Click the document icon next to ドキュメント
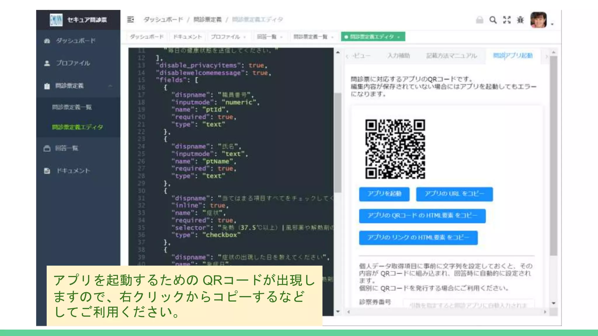598x336 pixels. [x=47, y=171]
